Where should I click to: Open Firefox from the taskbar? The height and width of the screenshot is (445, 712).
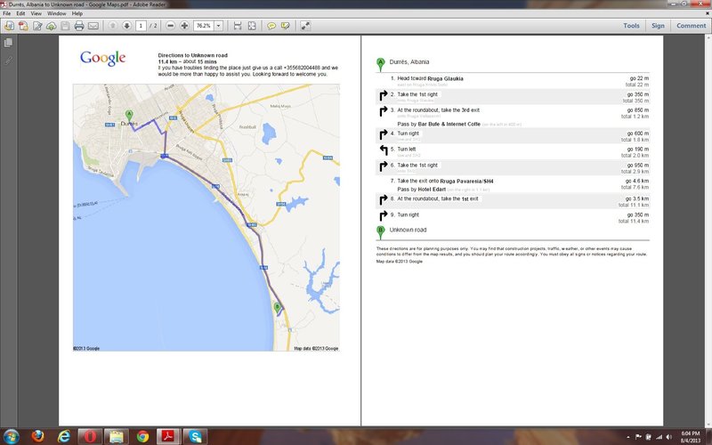click(38, 437)
